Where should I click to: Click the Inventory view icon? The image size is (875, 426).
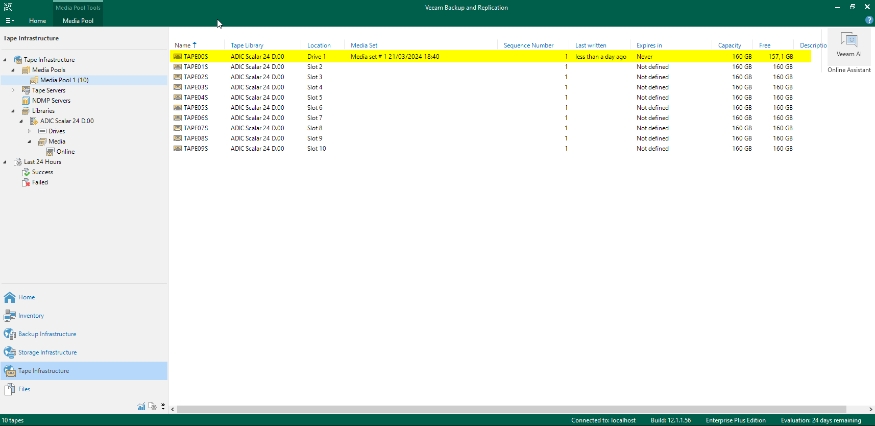[x=10, y=316]
